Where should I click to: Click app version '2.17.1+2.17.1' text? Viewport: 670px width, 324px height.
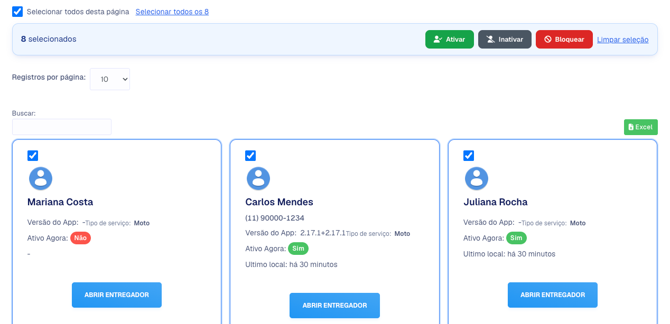pyautogui.click(x=323, y=233)
